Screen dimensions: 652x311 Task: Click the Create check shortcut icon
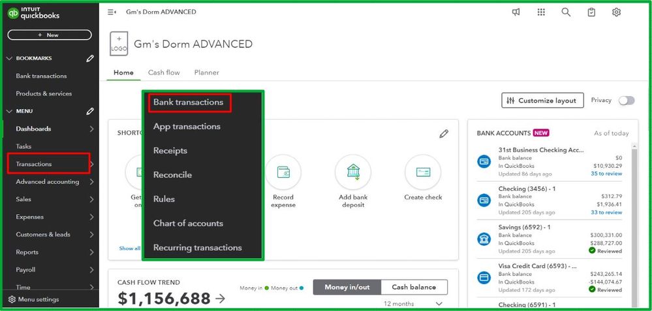point(423,172)
